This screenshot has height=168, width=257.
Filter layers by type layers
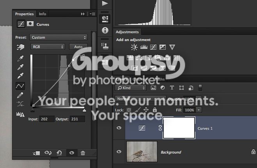[172, 88]
